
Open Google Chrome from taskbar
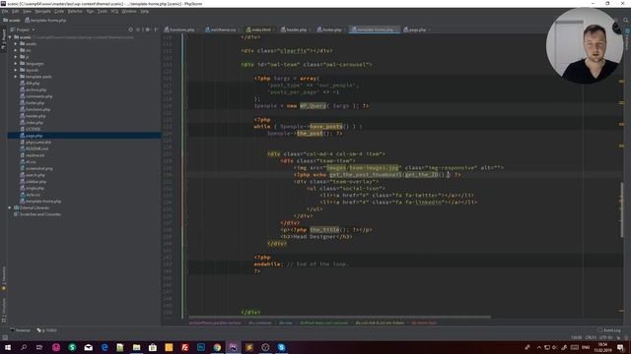coord(217,347)
